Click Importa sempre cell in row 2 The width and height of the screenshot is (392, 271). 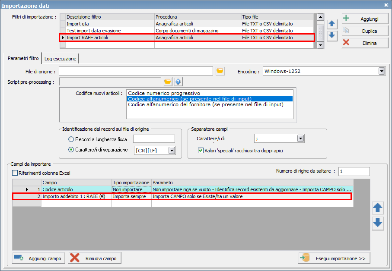point(131,196)
